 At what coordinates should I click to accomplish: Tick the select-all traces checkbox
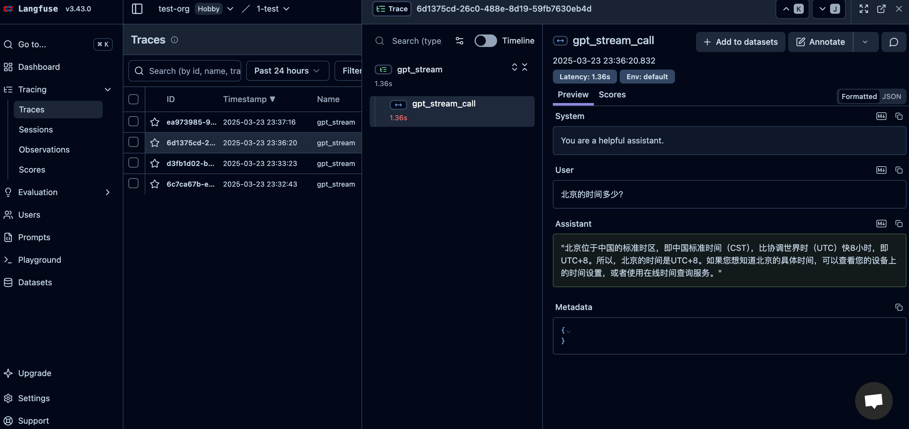133,99
